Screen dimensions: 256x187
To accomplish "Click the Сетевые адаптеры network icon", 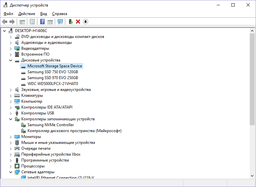I will point(17,172).
